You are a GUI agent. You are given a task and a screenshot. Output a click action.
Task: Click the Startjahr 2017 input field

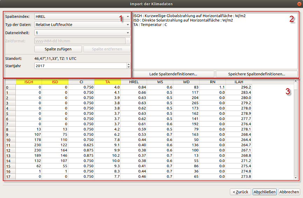[x=80, y=66]
